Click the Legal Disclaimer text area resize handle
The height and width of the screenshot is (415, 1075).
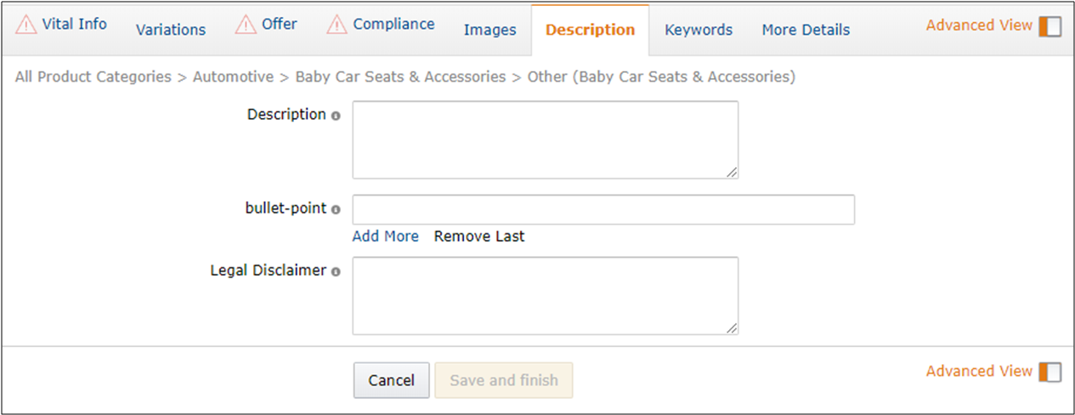point(732,328)
